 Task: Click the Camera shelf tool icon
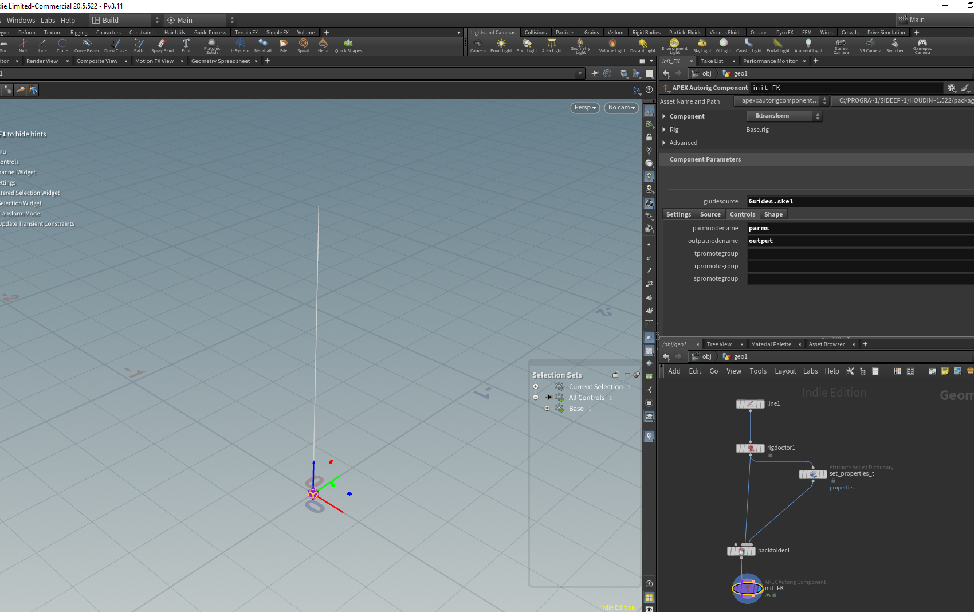tap(478, 45)
